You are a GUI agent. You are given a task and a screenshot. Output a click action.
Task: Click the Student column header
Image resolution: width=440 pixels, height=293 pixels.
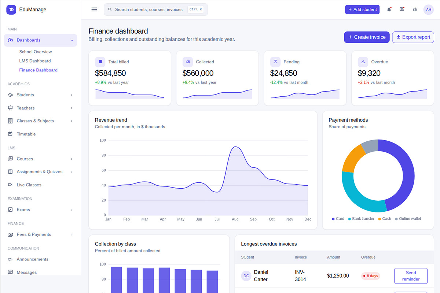pos(247,257)
